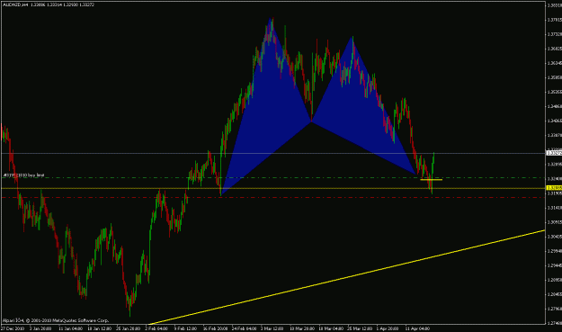
Task: Select the green dash-dot pending order line
Action: pyautogui.click(x=272, y=178)
